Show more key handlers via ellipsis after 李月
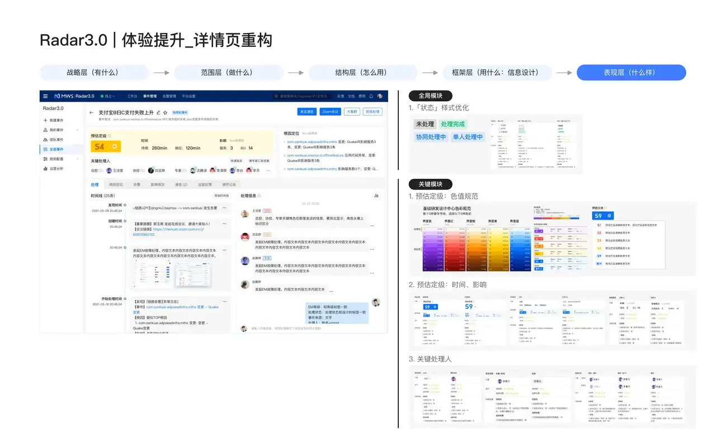 click(268, 170)
